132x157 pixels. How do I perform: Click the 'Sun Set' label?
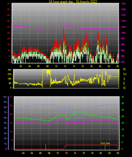105,143
